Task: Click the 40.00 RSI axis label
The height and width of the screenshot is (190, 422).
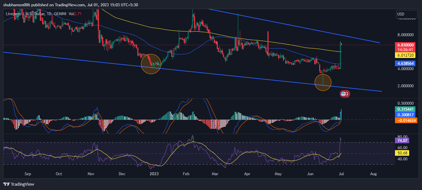Action: coord(403,159)
